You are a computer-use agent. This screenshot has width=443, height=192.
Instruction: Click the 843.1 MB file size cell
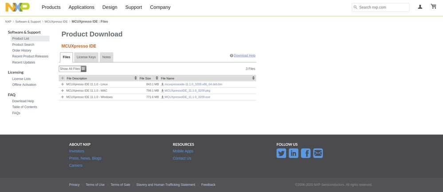coord(152,84)
